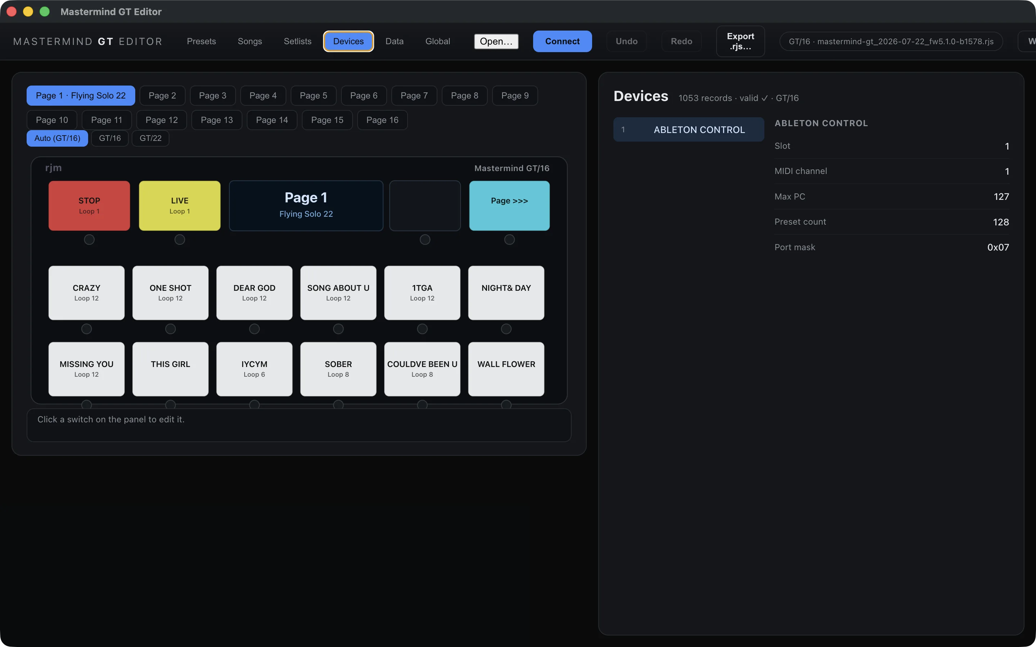
Task: Click the GT/16 filename pill
Action: [x=891, y=41]
